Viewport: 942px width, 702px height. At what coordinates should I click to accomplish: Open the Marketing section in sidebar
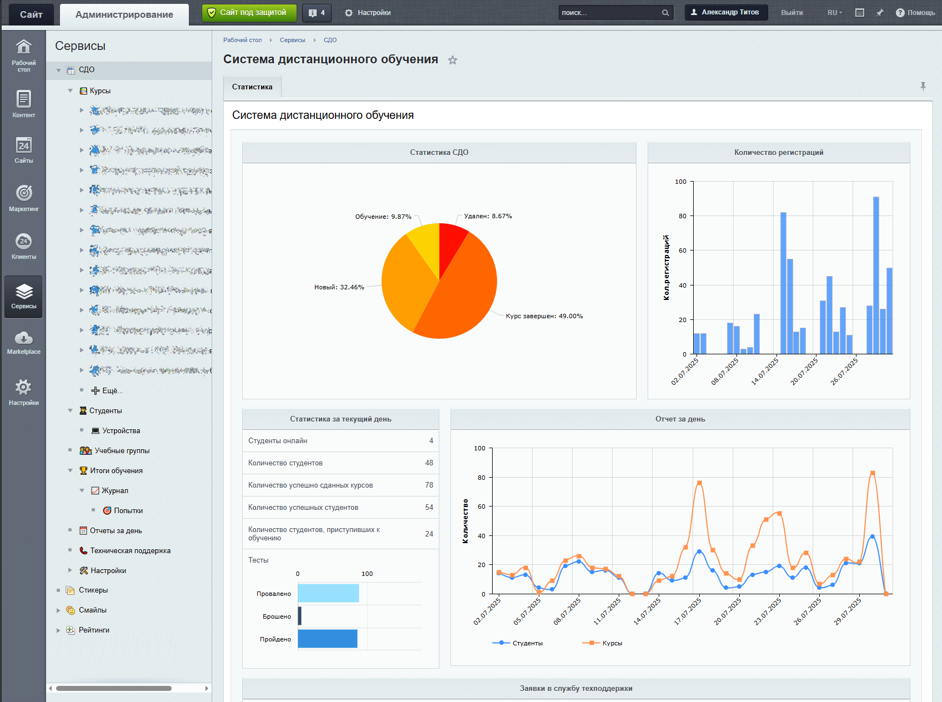pos(23,198)
